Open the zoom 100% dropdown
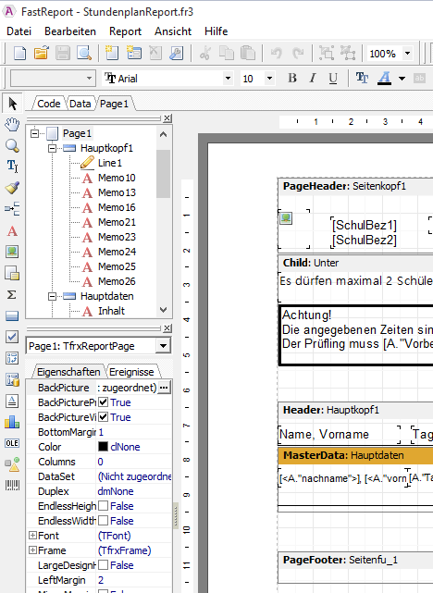 pyautogui.click(x=408, y=54)
